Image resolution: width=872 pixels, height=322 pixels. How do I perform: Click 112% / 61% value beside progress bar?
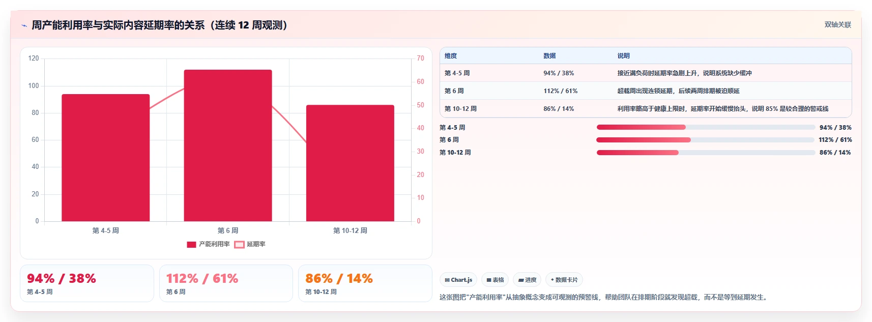click(x=835, y=140)
